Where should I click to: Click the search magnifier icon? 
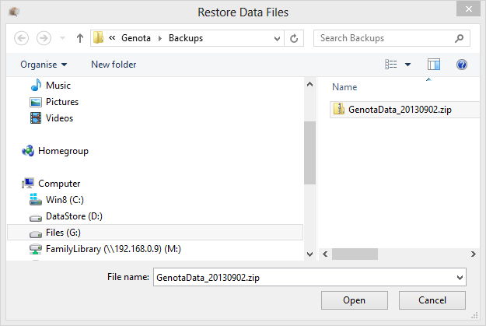[460, 37]
